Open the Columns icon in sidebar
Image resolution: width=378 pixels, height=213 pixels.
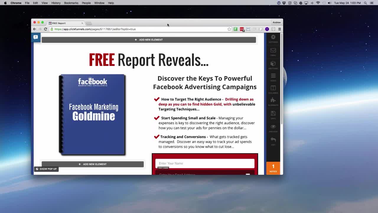(x=273, y=90)
